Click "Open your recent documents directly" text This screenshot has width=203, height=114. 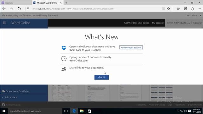(x=90, y=57)
